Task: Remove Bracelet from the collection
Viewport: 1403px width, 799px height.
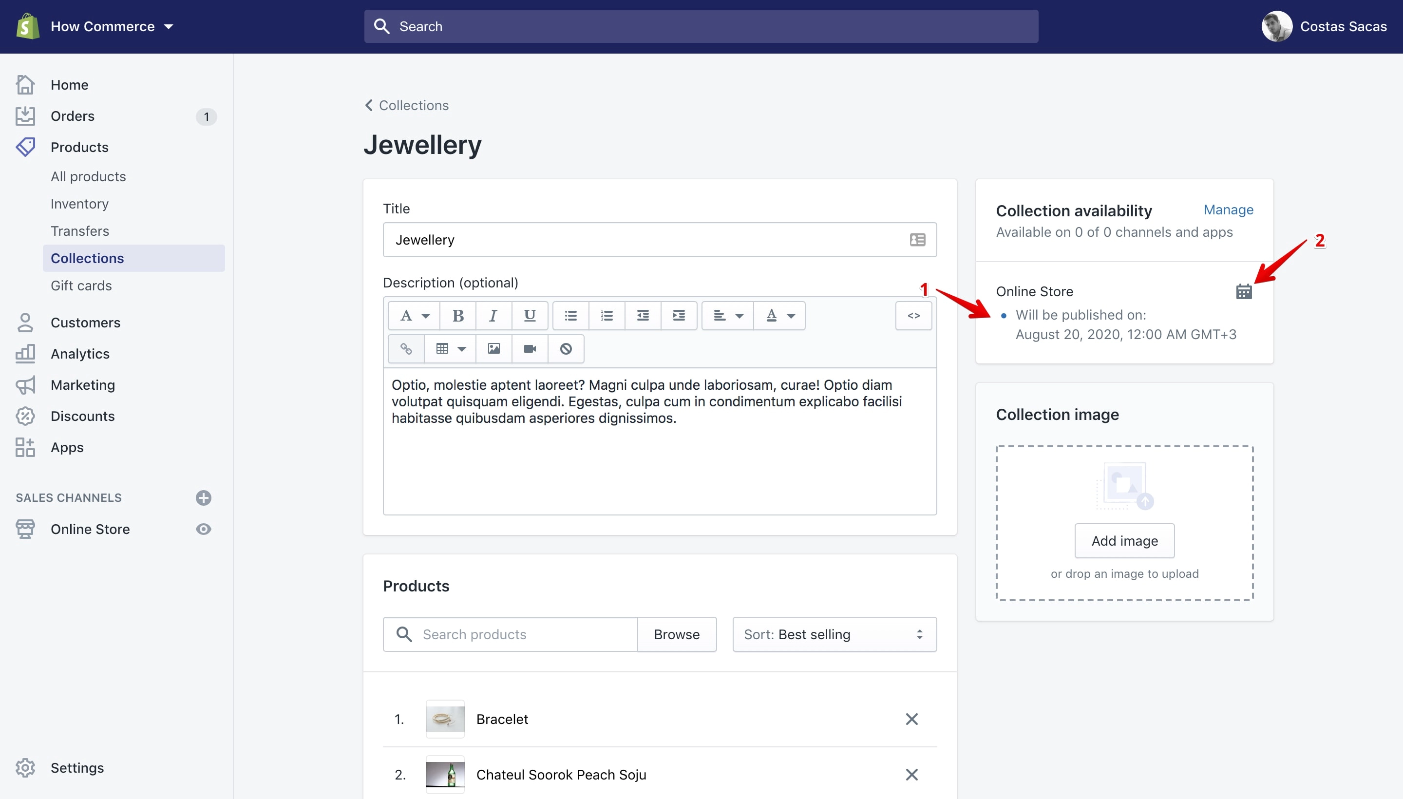Action: click(x=911, y=719)
